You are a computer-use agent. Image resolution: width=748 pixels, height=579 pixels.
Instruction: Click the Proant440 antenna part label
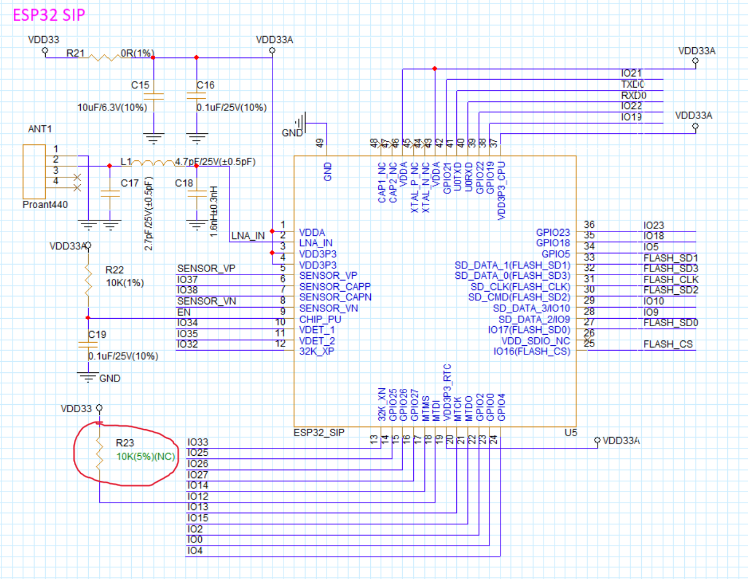[x=45, y=205]
